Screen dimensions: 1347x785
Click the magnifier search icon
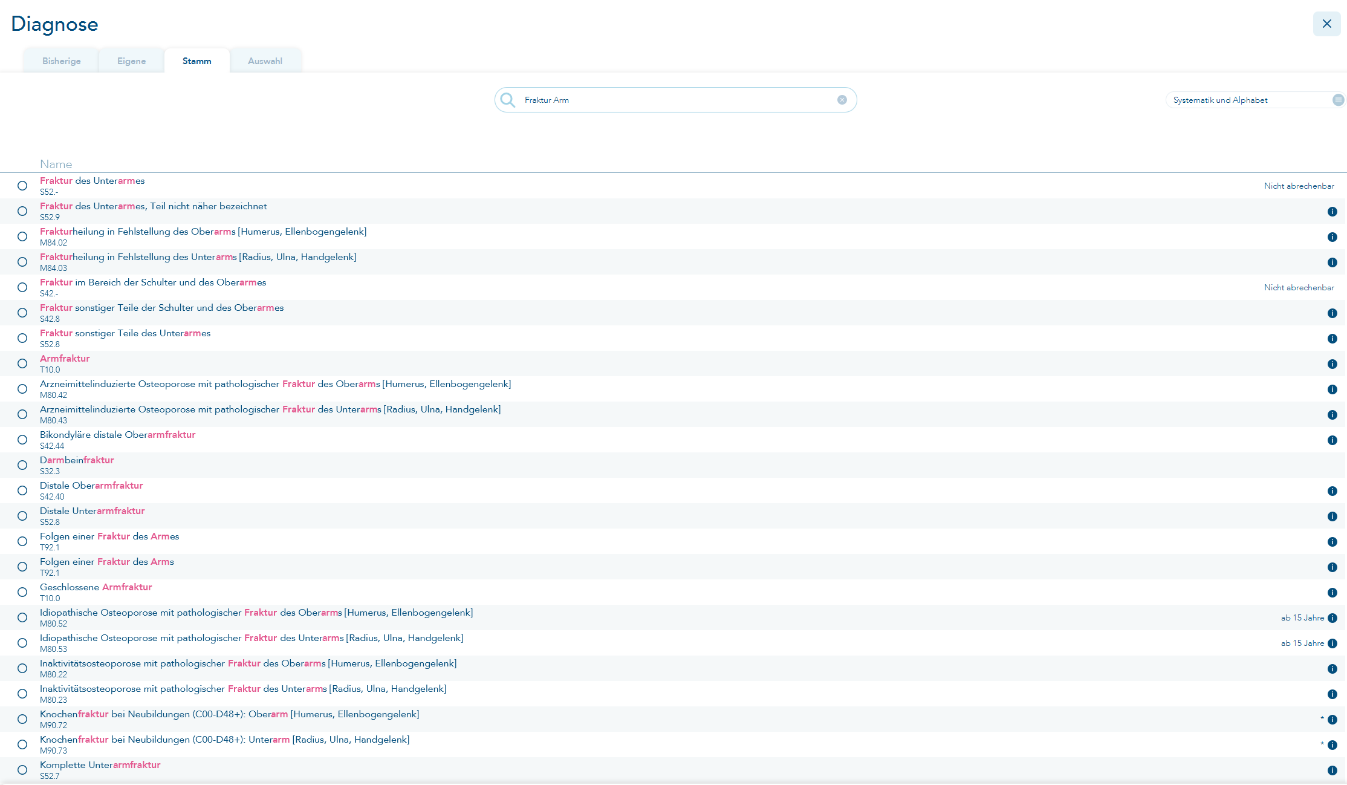point(508,100)
